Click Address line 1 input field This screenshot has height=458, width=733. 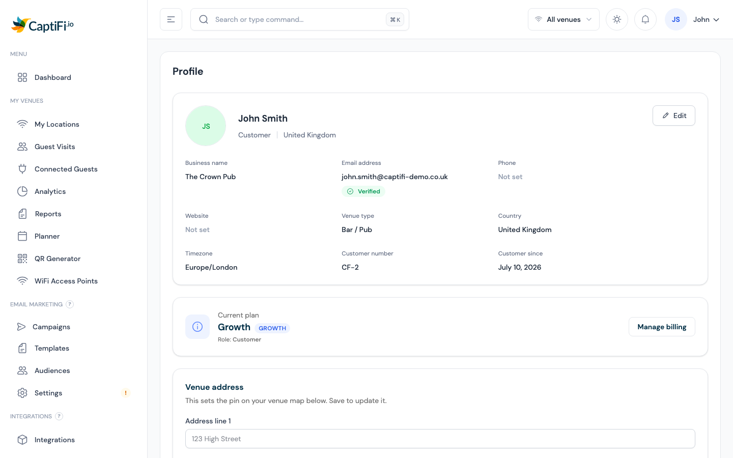(440, 439)
